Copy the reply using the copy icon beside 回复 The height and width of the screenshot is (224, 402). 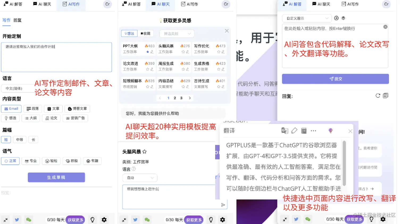(x=386, y=96)
